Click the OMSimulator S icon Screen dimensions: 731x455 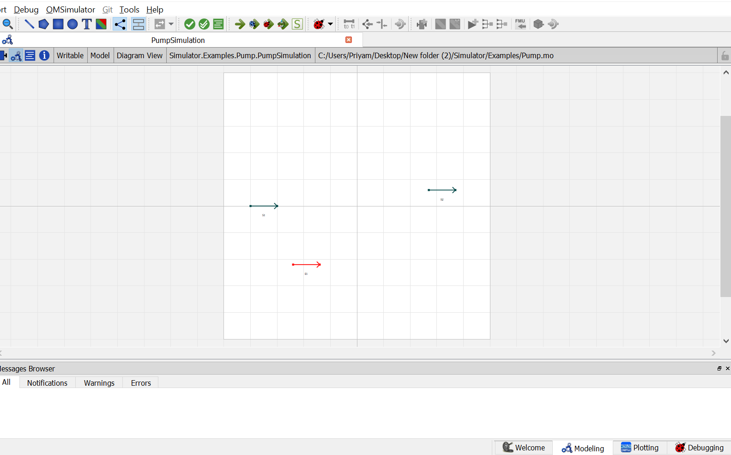(297, 24)
